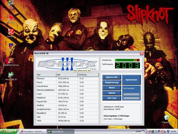Click the Taktfrequenz 2003 display
This screenshot has width=178, height=134.
(127, 65)
